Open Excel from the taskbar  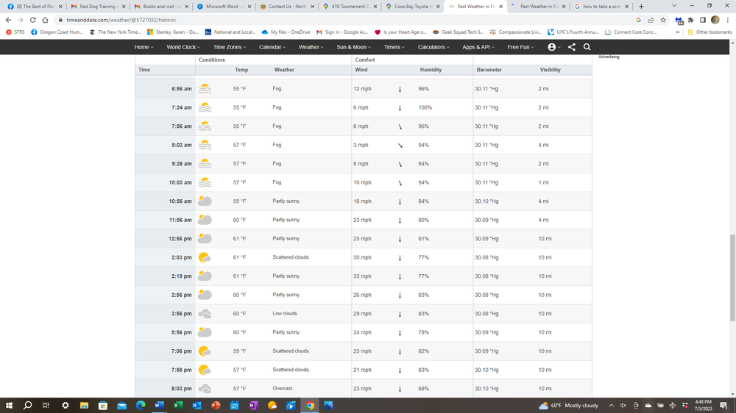coord(178,405)
